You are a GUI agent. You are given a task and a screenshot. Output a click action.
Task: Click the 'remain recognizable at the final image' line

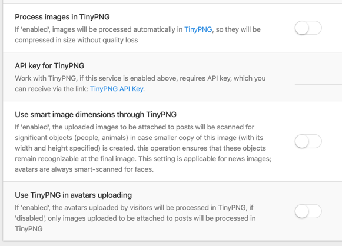coord(143,159)
